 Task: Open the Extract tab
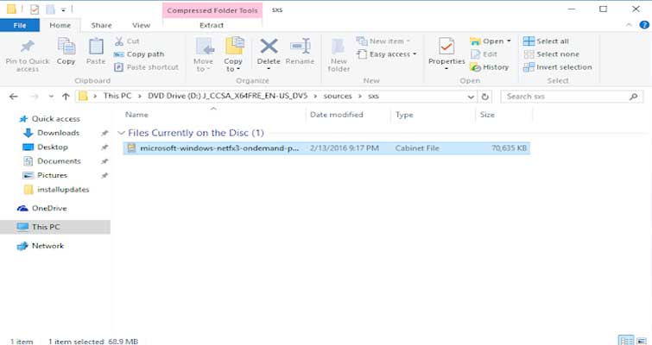[212, 25]
